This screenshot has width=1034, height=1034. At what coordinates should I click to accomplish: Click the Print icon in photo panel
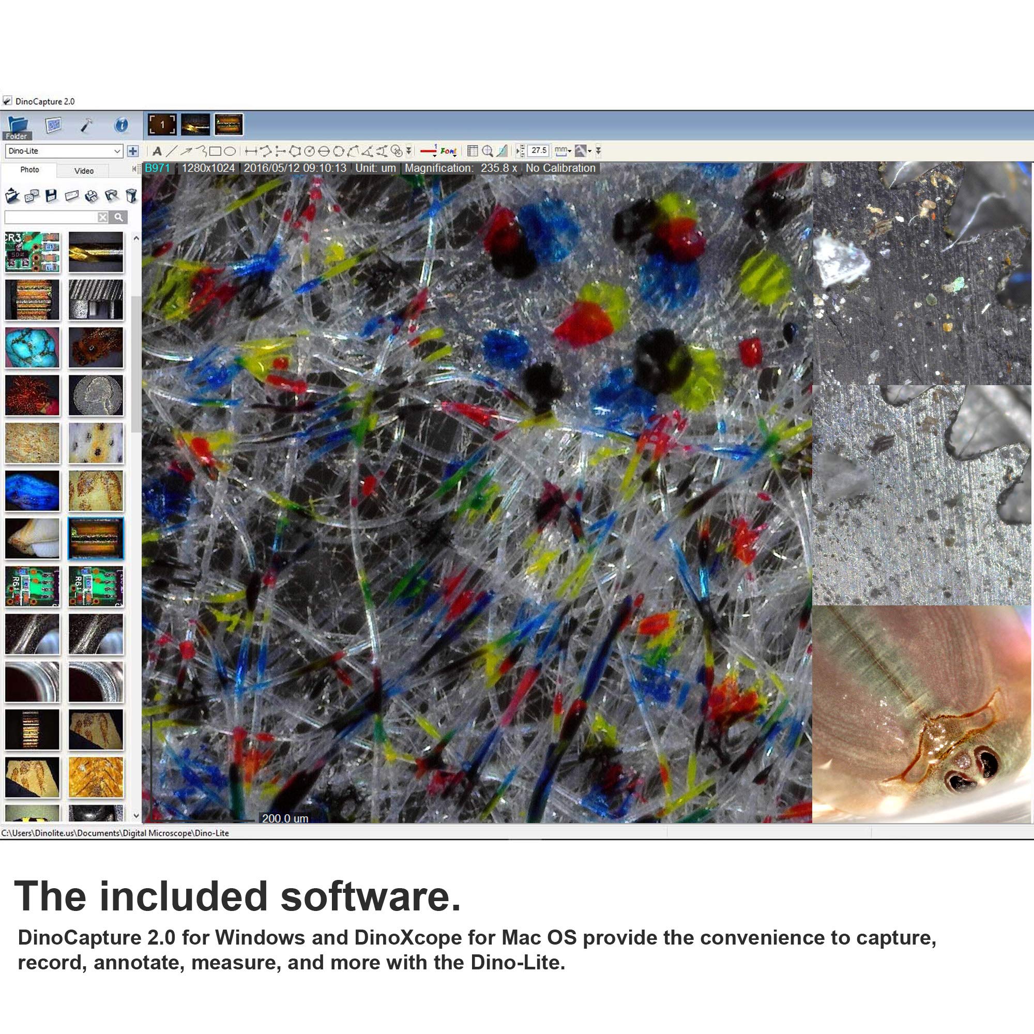(x=92, y=196)
